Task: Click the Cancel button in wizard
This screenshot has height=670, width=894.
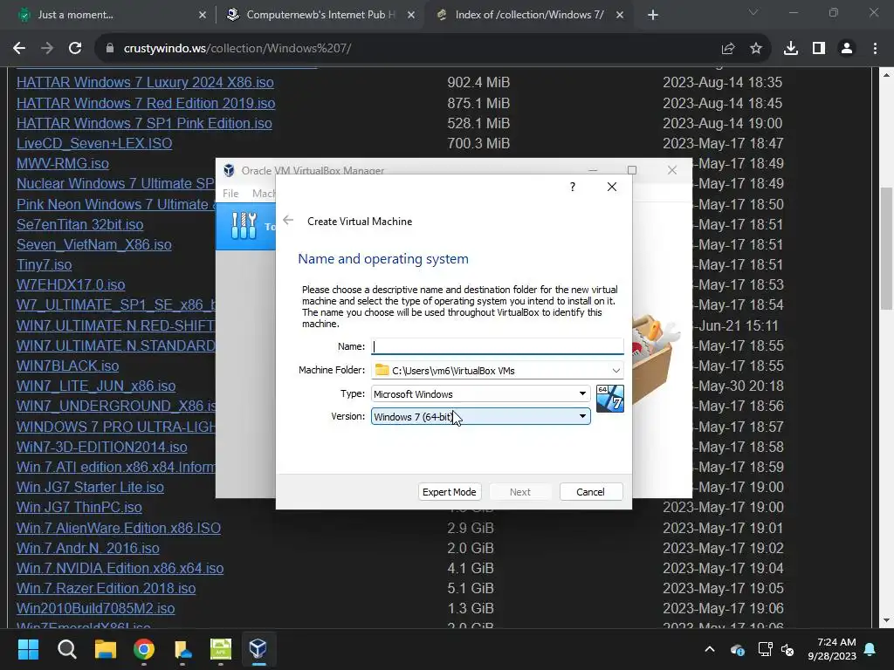Action: [x=591, y=492]
